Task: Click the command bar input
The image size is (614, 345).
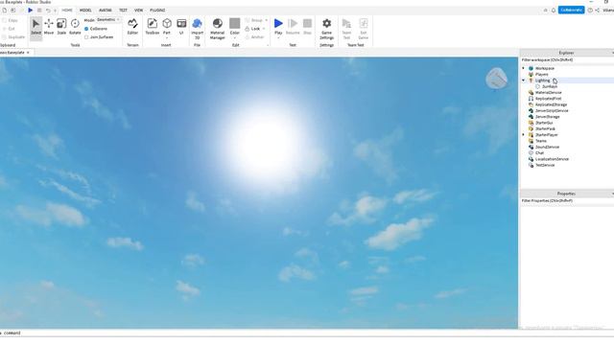Action: 258,333
